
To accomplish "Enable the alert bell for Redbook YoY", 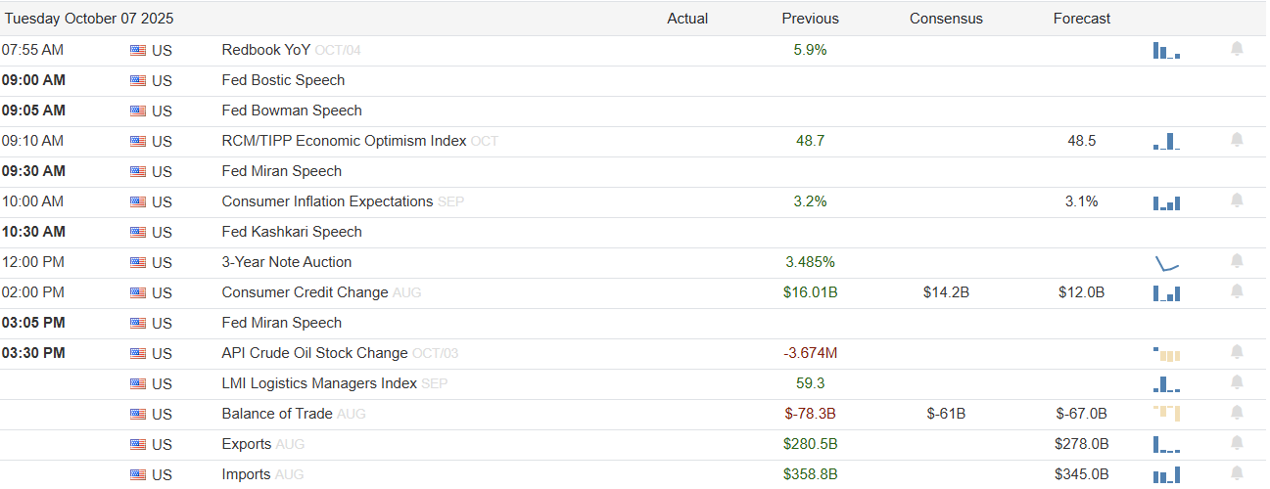I will (x=1237, y=49).
